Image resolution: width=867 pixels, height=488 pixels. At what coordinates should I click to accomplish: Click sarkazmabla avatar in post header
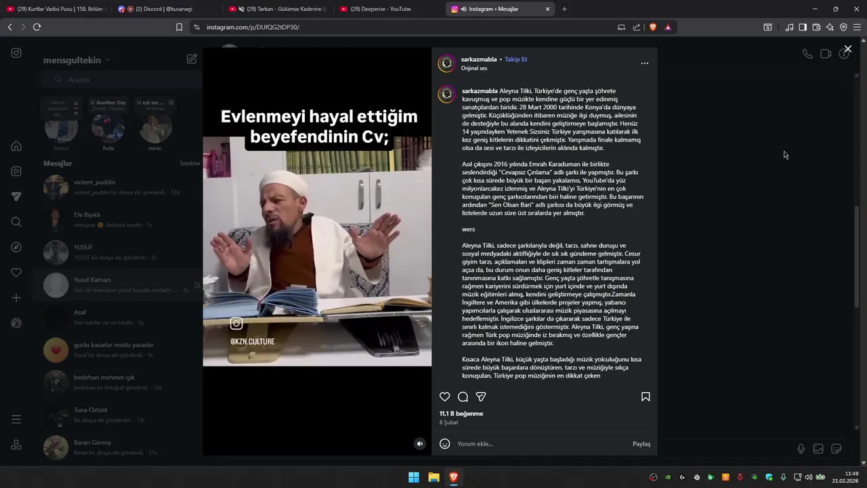click(446, 64)
